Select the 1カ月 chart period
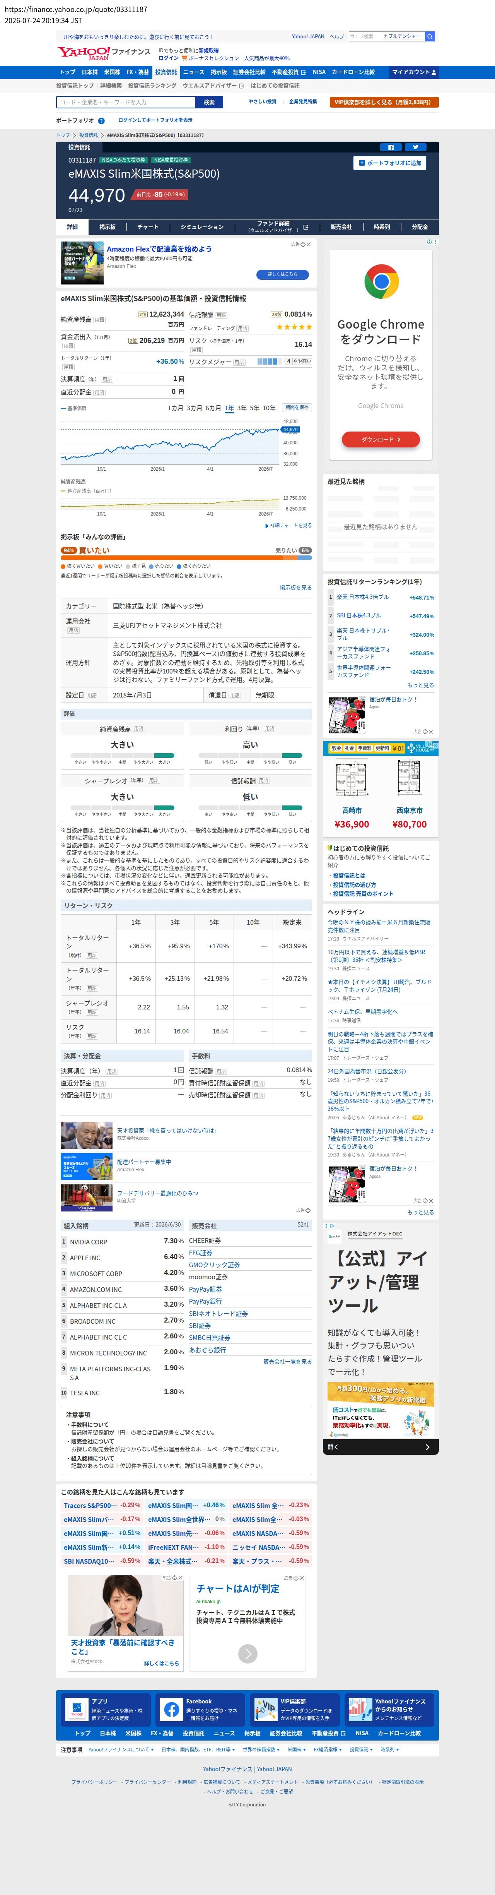This screenshot has width=495, height=1895. tap(176, 408)
